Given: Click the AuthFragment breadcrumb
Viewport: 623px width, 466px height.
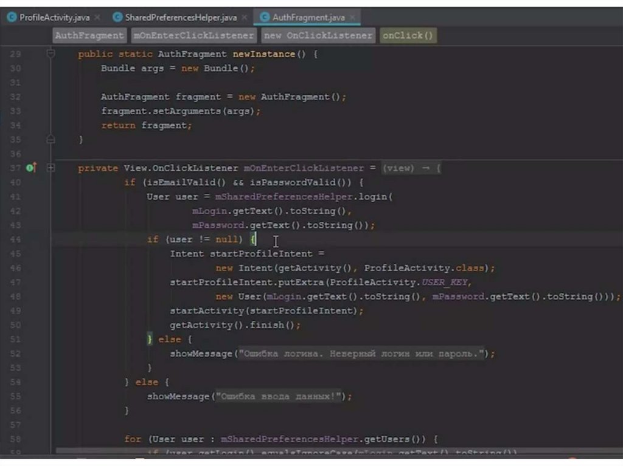Looking at the screenshot, I should click(x=89, y=36).
